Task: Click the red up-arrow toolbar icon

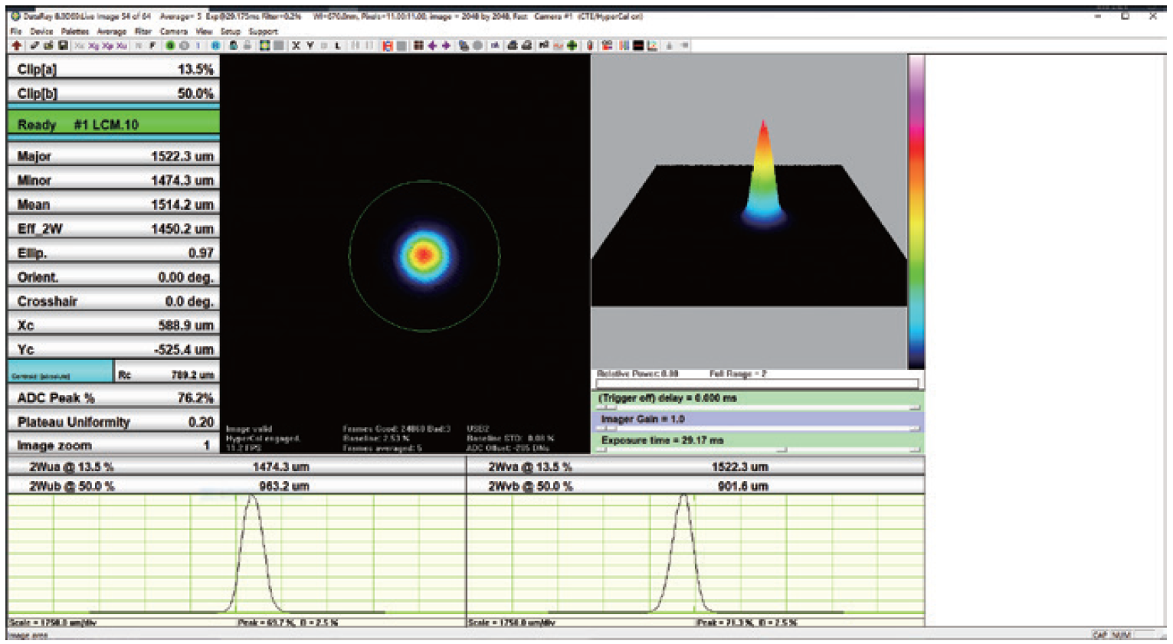Action: click(16, 46)
